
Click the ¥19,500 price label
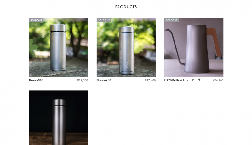coord(83,80)
